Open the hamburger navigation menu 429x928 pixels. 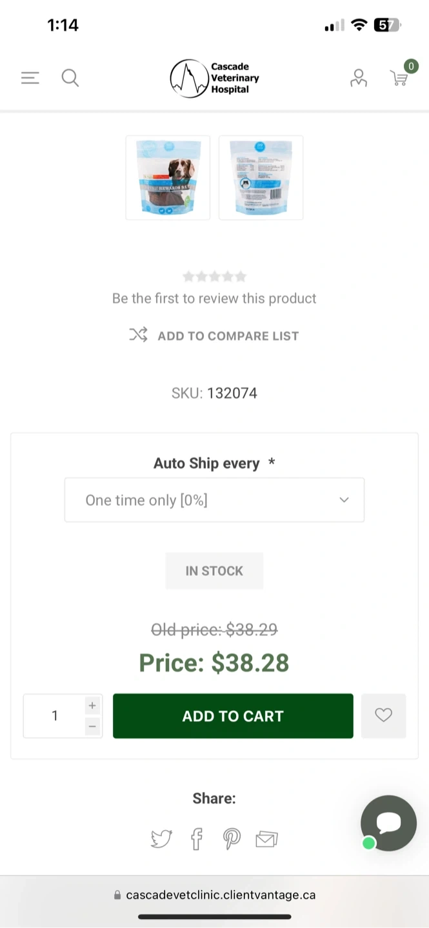coord(30,78)
